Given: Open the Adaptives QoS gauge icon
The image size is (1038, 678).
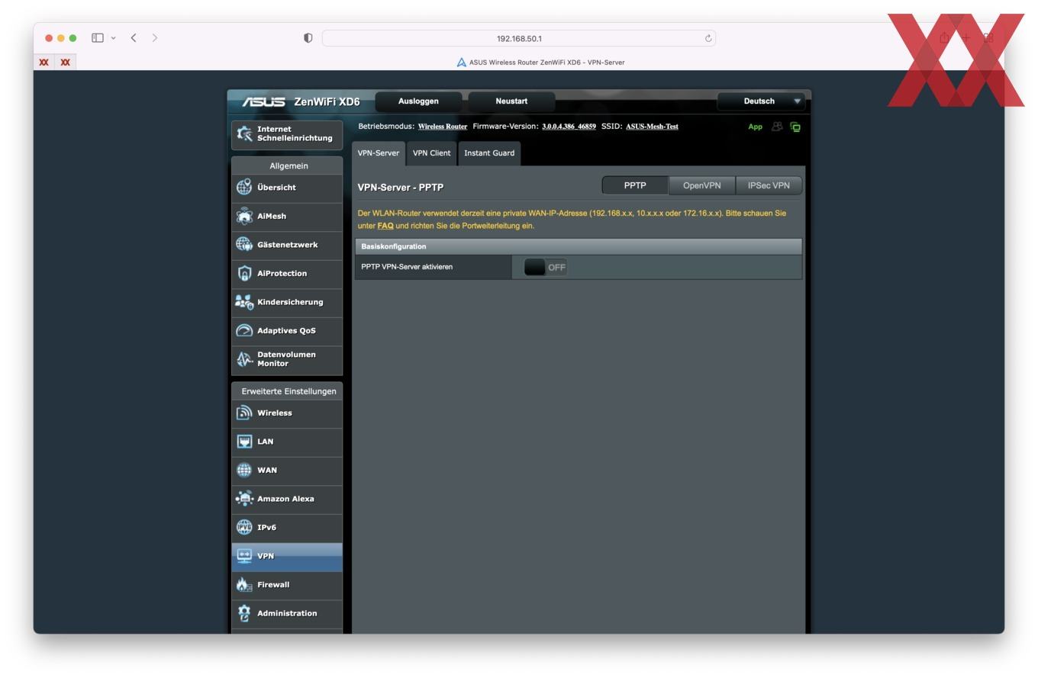Looking at the screenshot, I should (x=244, y=330).
